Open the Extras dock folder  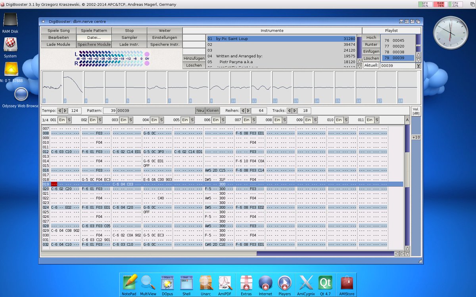246,285
